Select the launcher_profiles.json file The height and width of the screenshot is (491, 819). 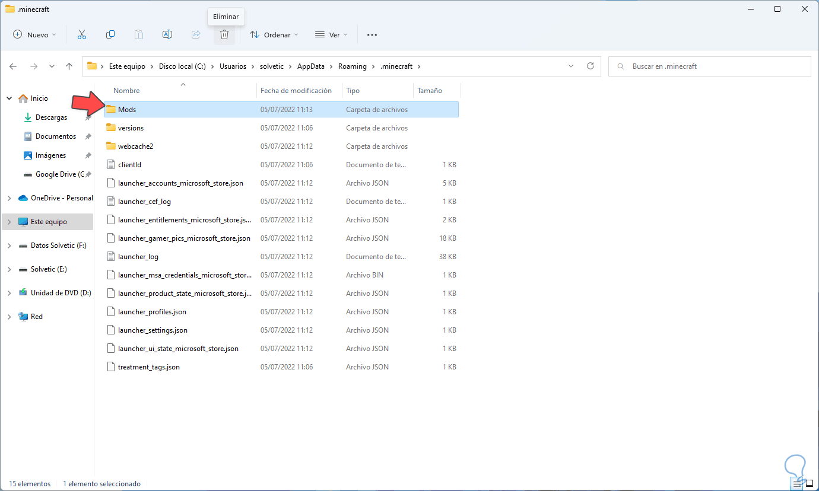click(x=152, y=312)
